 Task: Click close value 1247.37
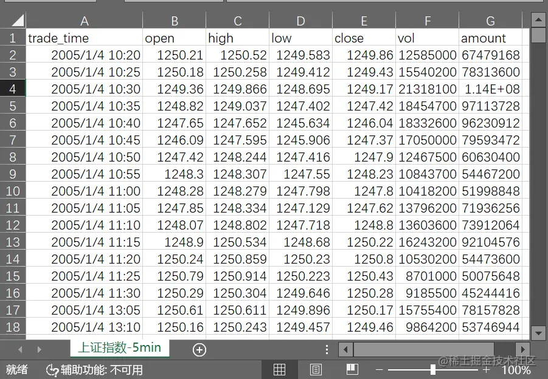[x=364, y=140]
